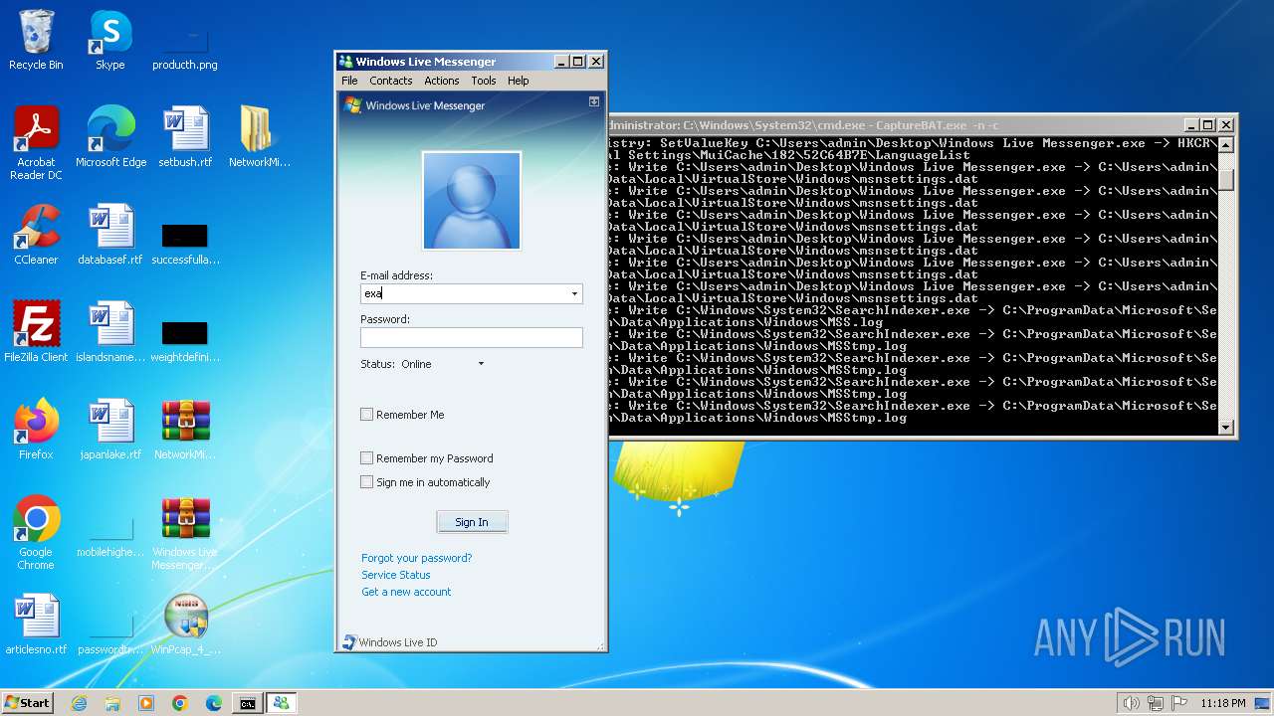
Task: Open the Microsoft Edge desktop shortcut
Action: [110, 137]
